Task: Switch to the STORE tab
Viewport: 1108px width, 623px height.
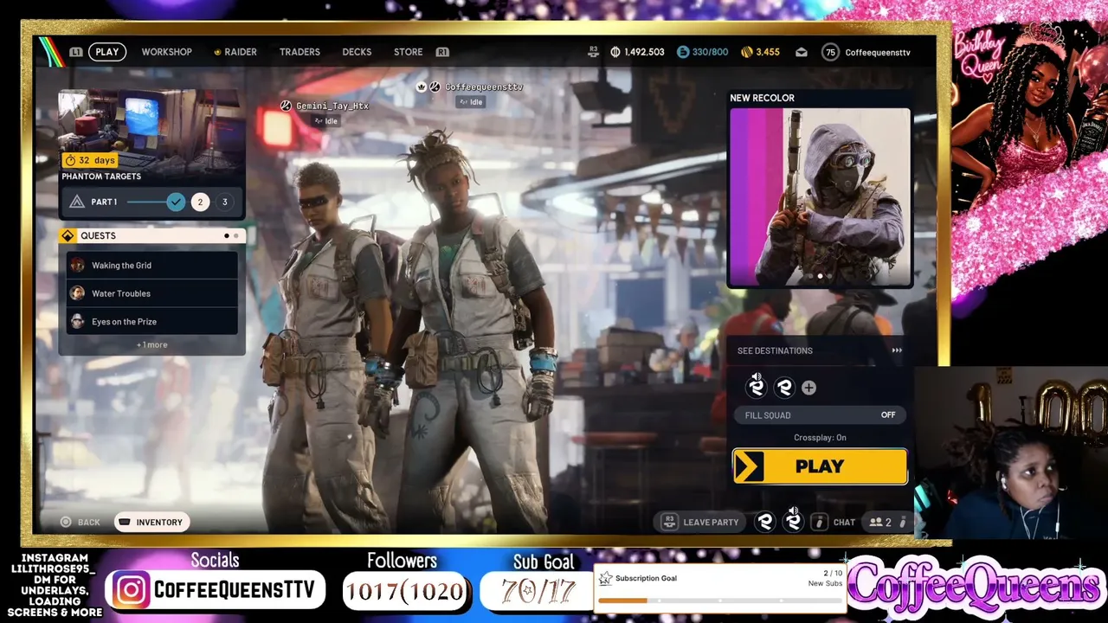Action: coord(409,52)
